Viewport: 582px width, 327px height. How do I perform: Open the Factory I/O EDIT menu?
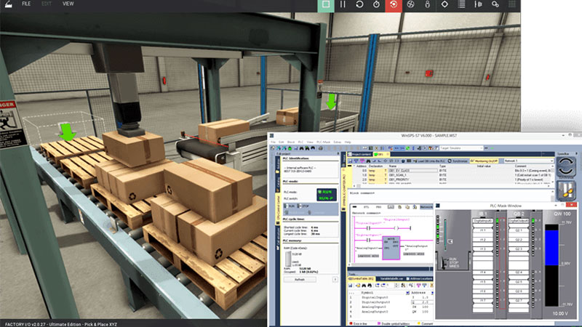[47, 4]
